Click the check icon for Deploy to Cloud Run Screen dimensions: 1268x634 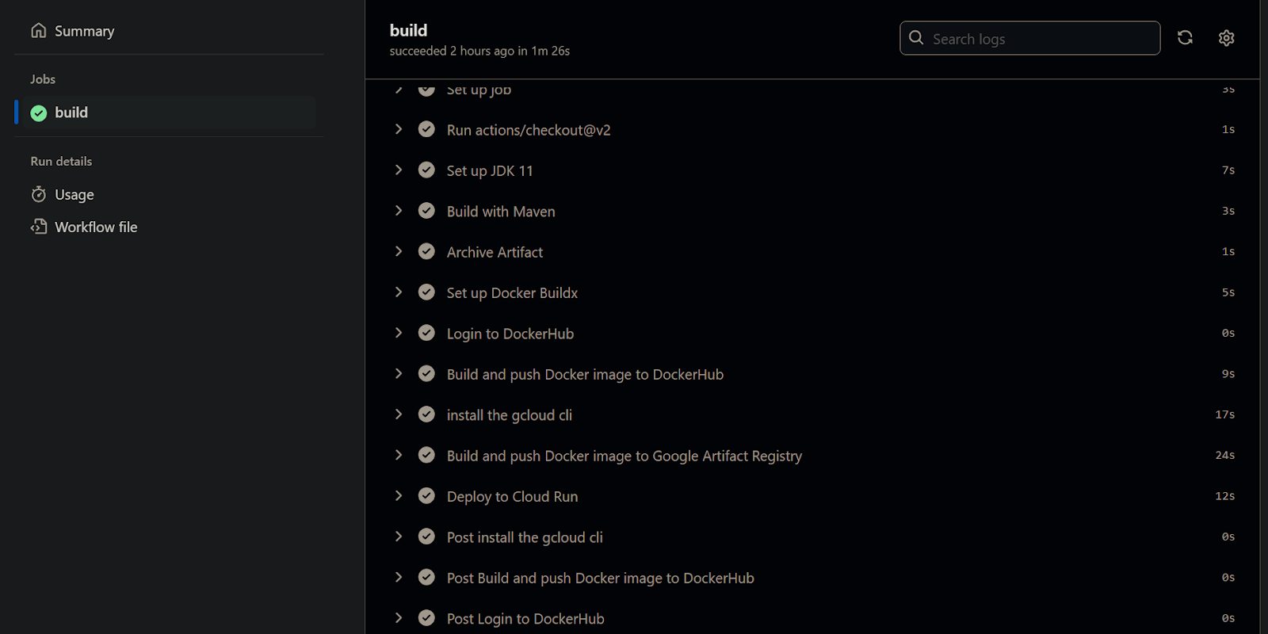(426, 496)
